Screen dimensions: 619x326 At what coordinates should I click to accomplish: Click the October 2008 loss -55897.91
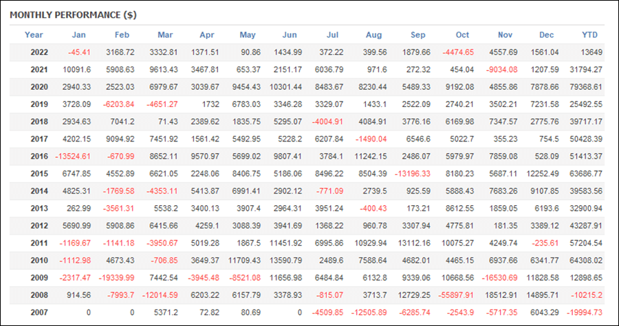(457, 295)
